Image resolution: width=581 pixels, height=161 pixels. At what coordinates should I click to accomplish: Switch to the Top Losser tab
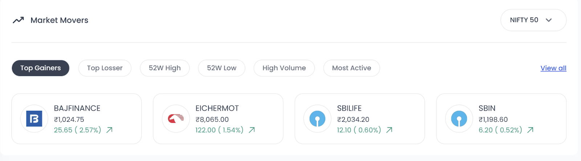point(105,68)
